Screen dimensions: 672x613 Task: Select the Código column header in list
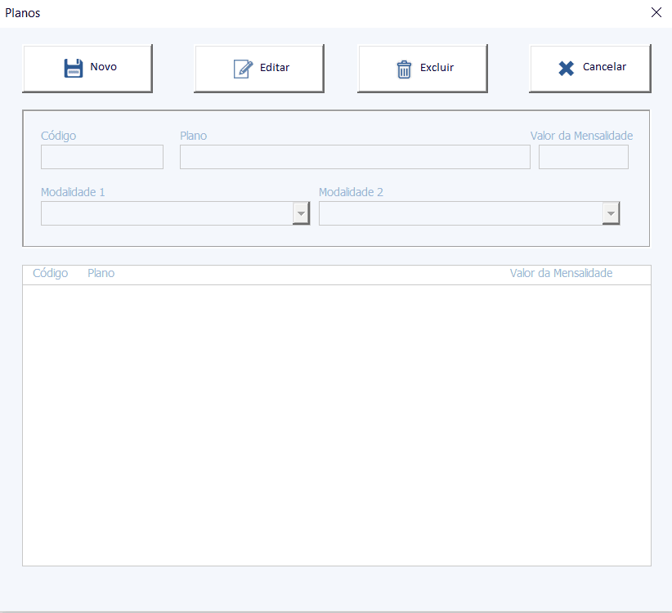tap(50, 274)
